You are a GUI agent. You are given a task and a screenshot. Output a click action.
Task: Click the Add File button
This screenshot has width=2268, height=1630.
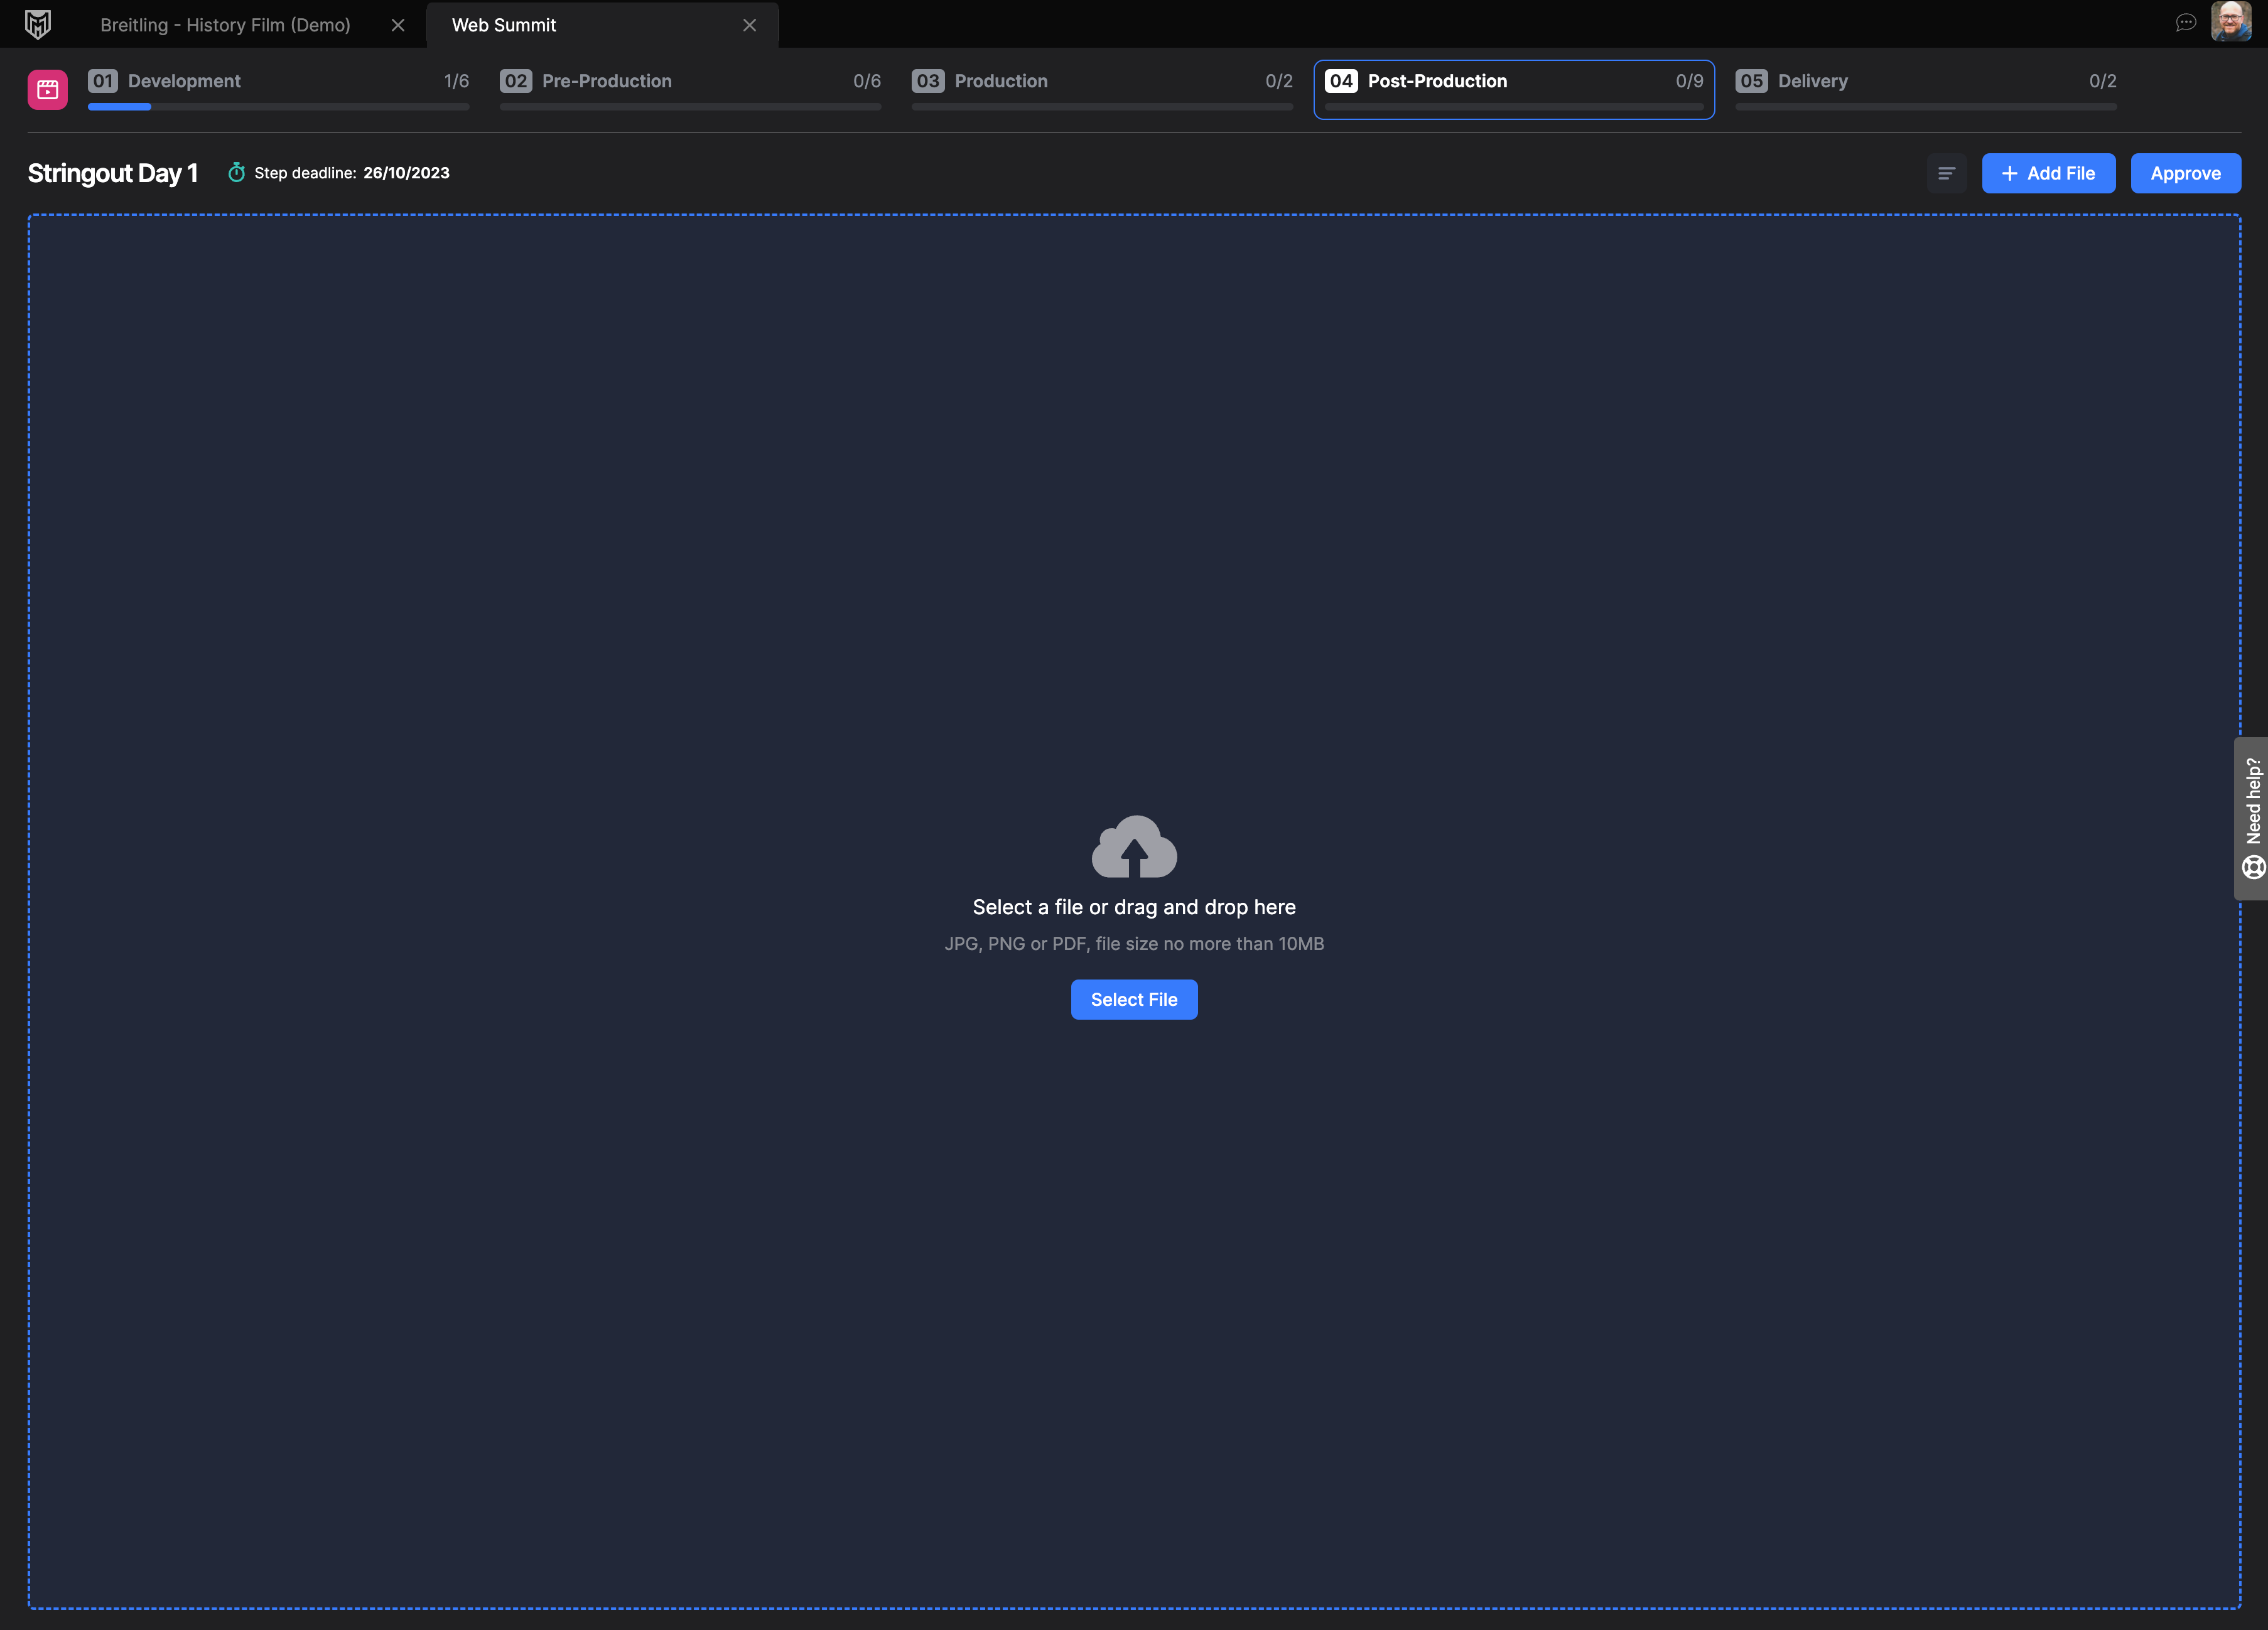click(x=2048, y=173)
